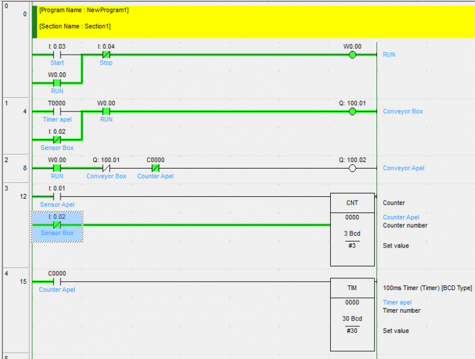Image resolution: width=475 pixels, height=359 pixels.
Task: Select the Q: 100.01 output coil
Action: pyautogui.click(x=352, y=112)
